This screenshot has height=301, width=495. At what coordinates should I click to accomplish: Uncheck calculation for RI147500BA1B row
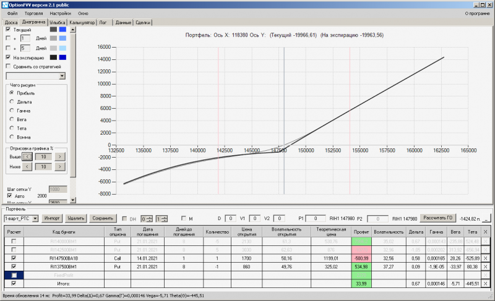(14, 258)
